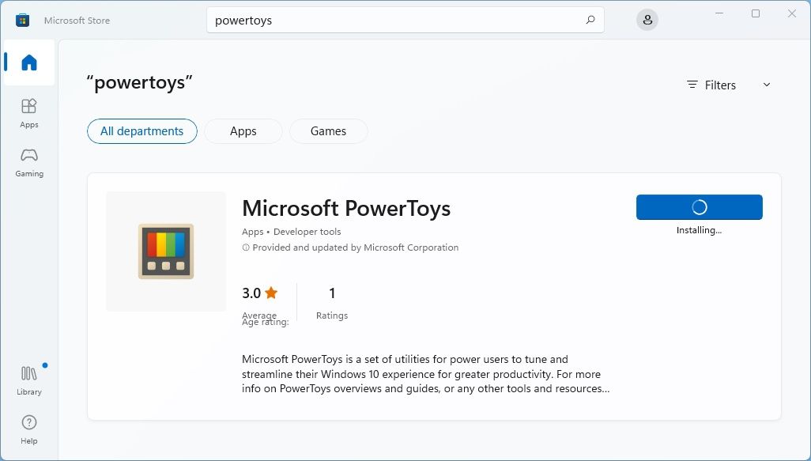Click Provided and updated by Microsoft Corporation
Image resolution: width=811 pixels, height=461 pixels.
(x=351, y=248)
